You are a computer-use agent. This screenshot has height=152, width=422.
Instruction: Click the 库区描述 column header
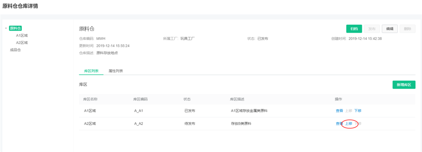[x=237, y=99]
